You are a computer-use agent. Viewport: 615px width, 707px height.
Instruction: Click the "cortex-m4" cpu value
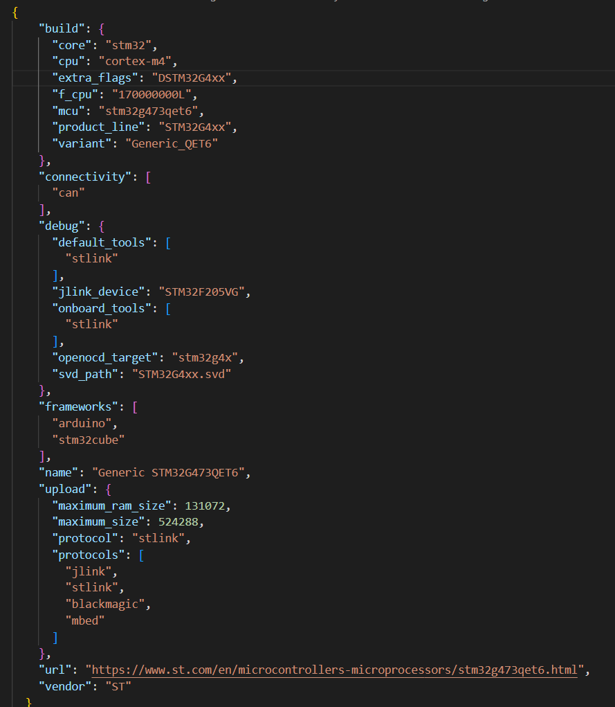(135, 62)
